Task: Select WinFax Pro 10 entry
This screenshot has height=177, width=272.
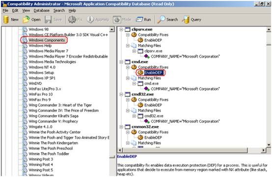Action: coord(41,94)
